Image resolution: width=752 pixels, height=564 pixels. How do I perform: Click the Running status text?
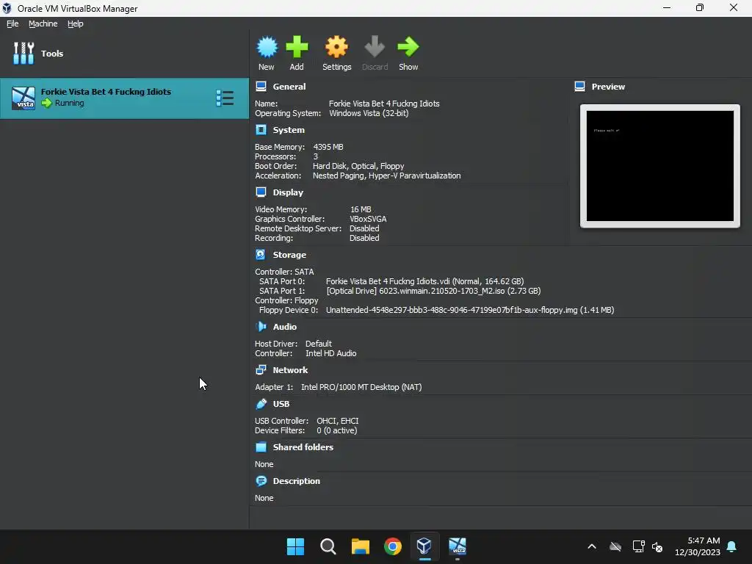[70, 103]
